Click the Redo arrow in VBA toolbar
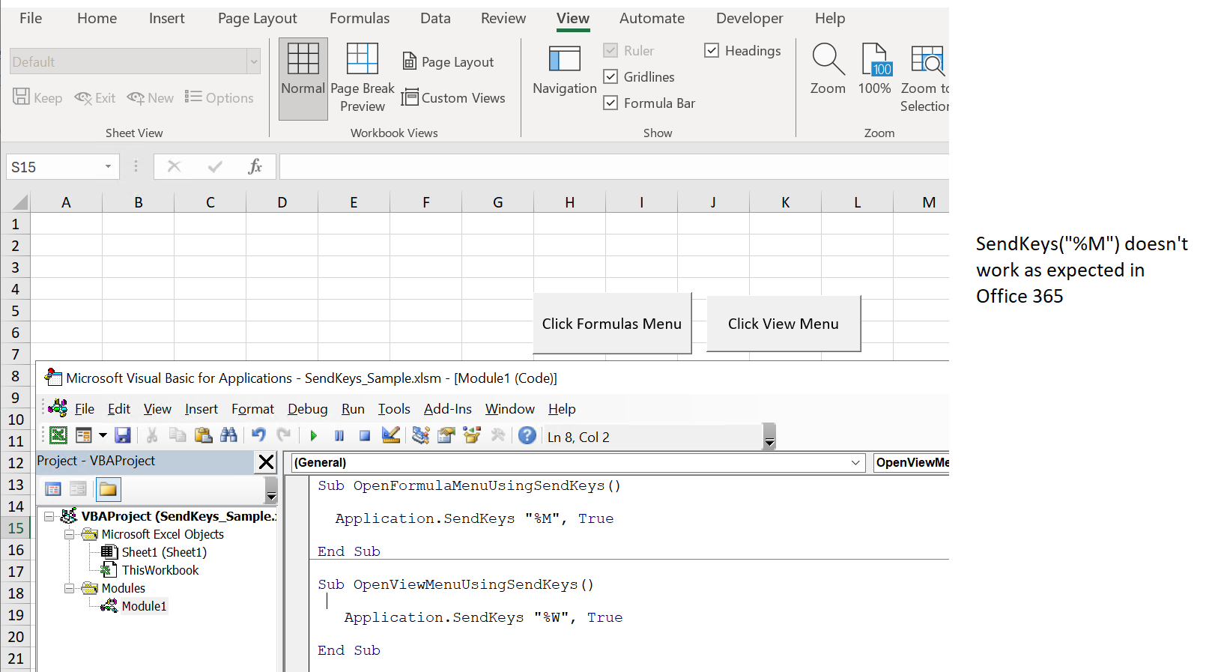 [284, 435]
